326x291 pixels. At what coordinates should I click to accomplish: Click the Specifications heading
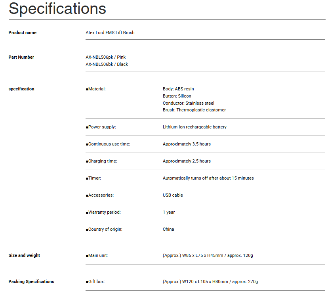pos(57,9)
